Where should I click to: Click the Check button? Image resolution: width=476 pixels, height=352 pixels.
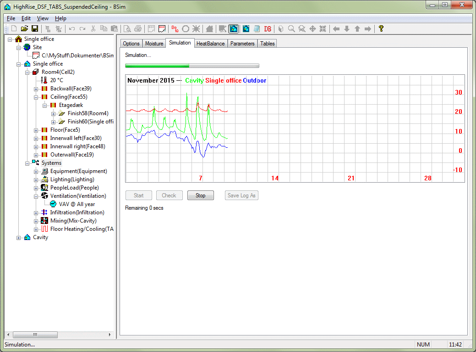[169, 196]
